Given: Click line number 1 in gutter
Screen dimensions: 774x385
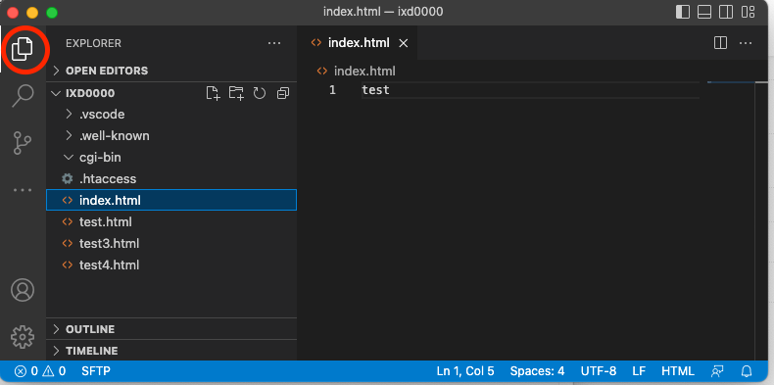Looking at the screenshot, I should pos(332,90).
